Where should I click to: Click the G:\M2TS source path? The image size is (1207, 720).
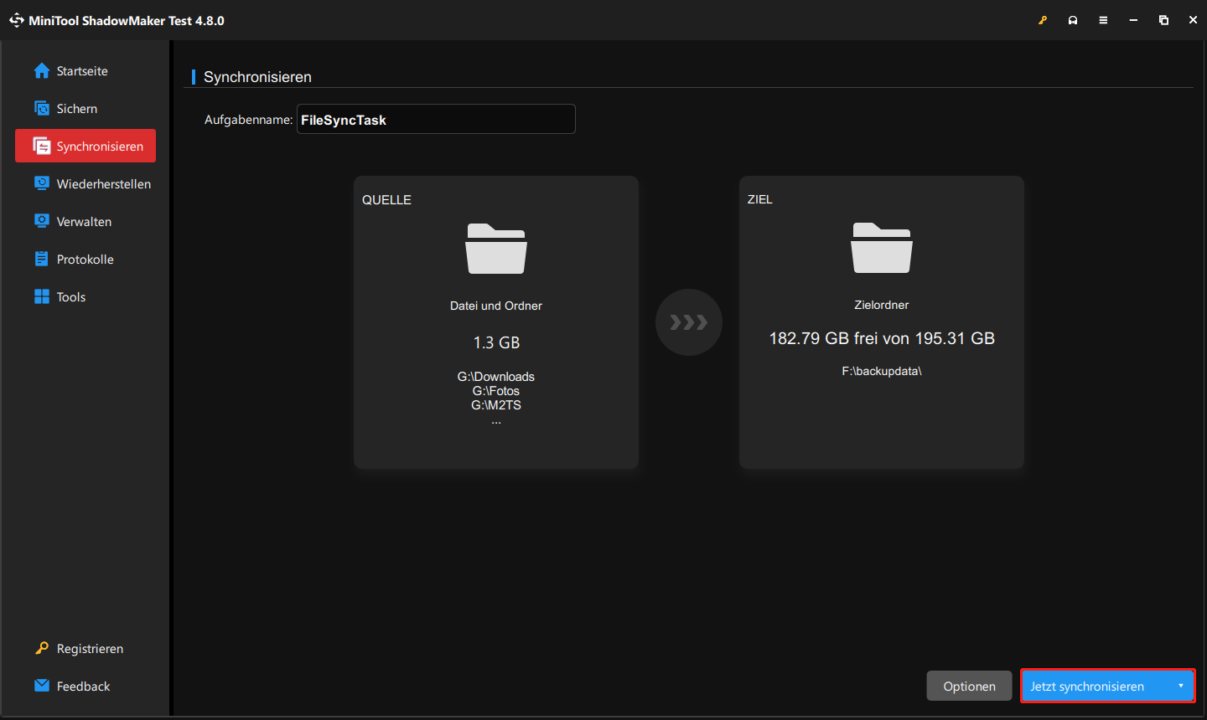tap(496, 405)
